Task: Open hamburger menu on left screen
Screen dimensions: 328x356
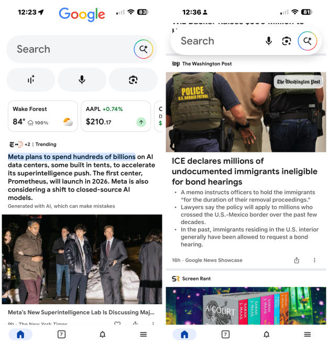Action: 144,335
